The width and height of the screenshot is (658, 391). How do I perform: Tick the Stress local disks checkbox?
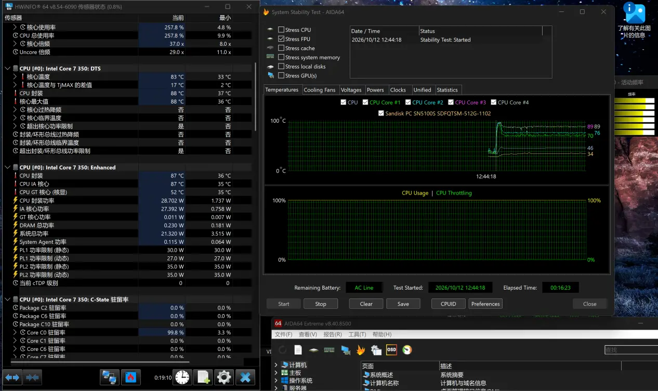281,67
